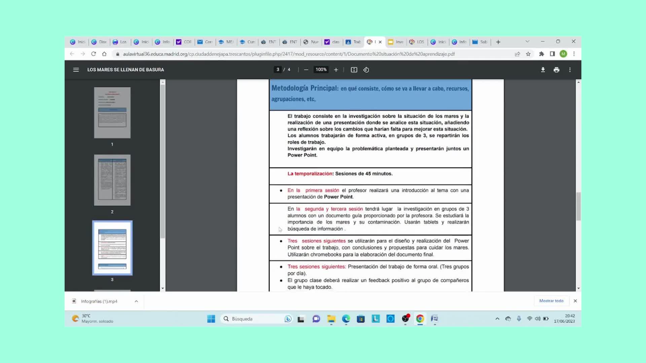
Task: Click the PDF zoom out minus button
Action: click(306, 70)
